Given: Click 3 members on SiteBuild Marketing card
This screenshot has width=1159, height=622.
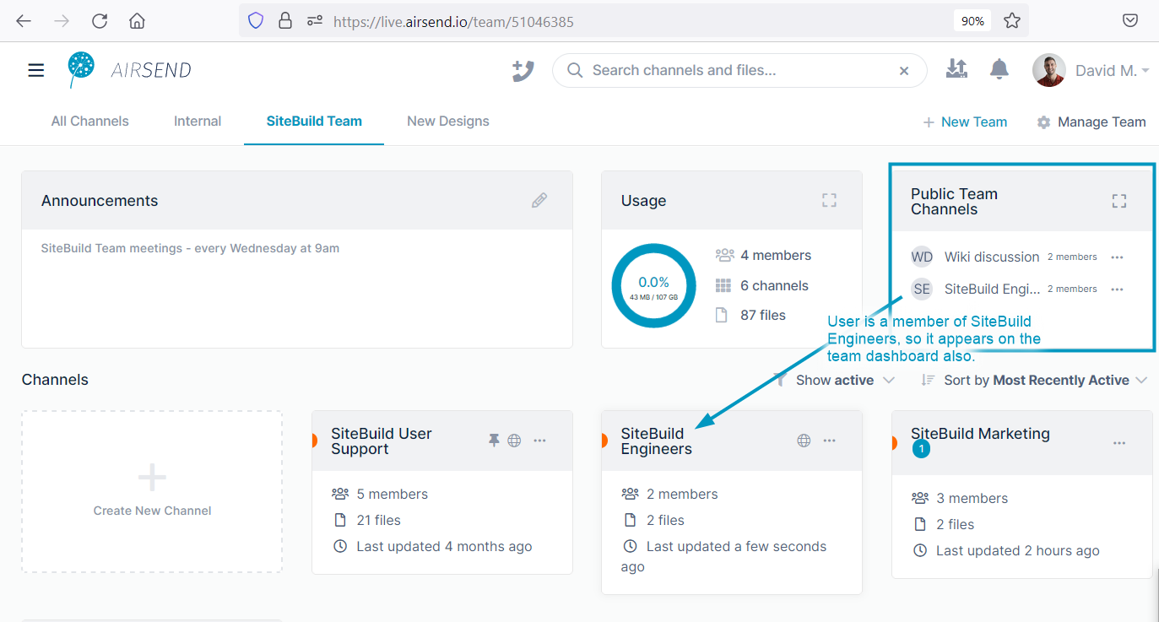Looking at the screenshot, I should coord(960,498).
